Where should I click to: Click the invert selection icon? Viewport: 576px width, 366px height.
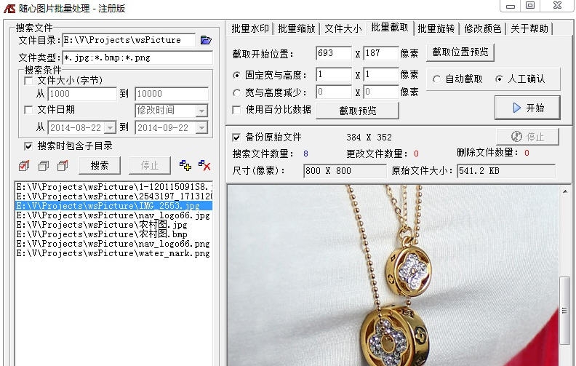pyautogui.click(x=63, y=166)
